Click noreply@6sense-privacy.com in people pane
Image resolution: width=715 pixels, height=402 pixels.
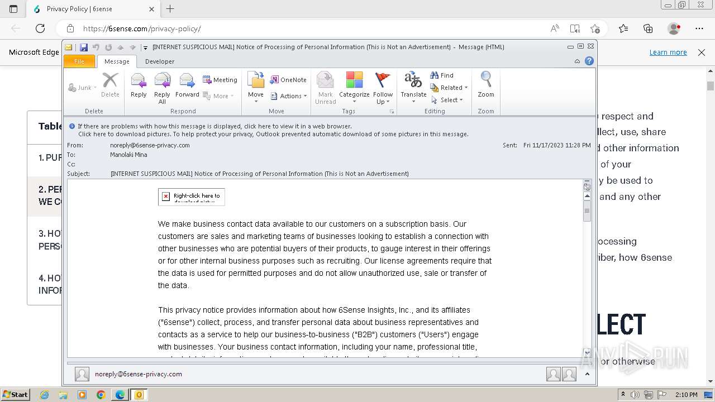point(139,374)
